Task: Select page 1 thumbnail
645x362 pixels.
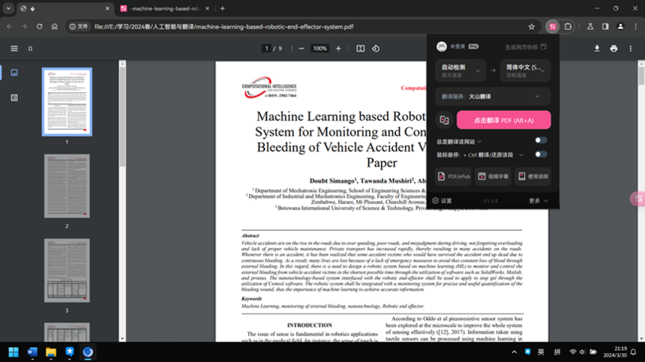Action: tap(67, 102)
